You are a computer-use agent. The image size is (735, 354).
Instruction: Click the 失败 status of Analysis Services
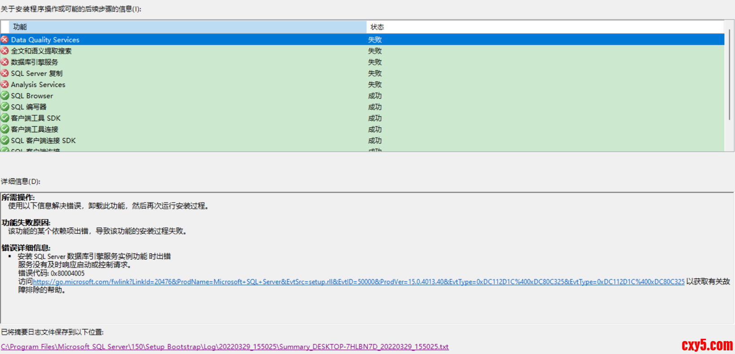pyautogui.click(x=375, y=85)
